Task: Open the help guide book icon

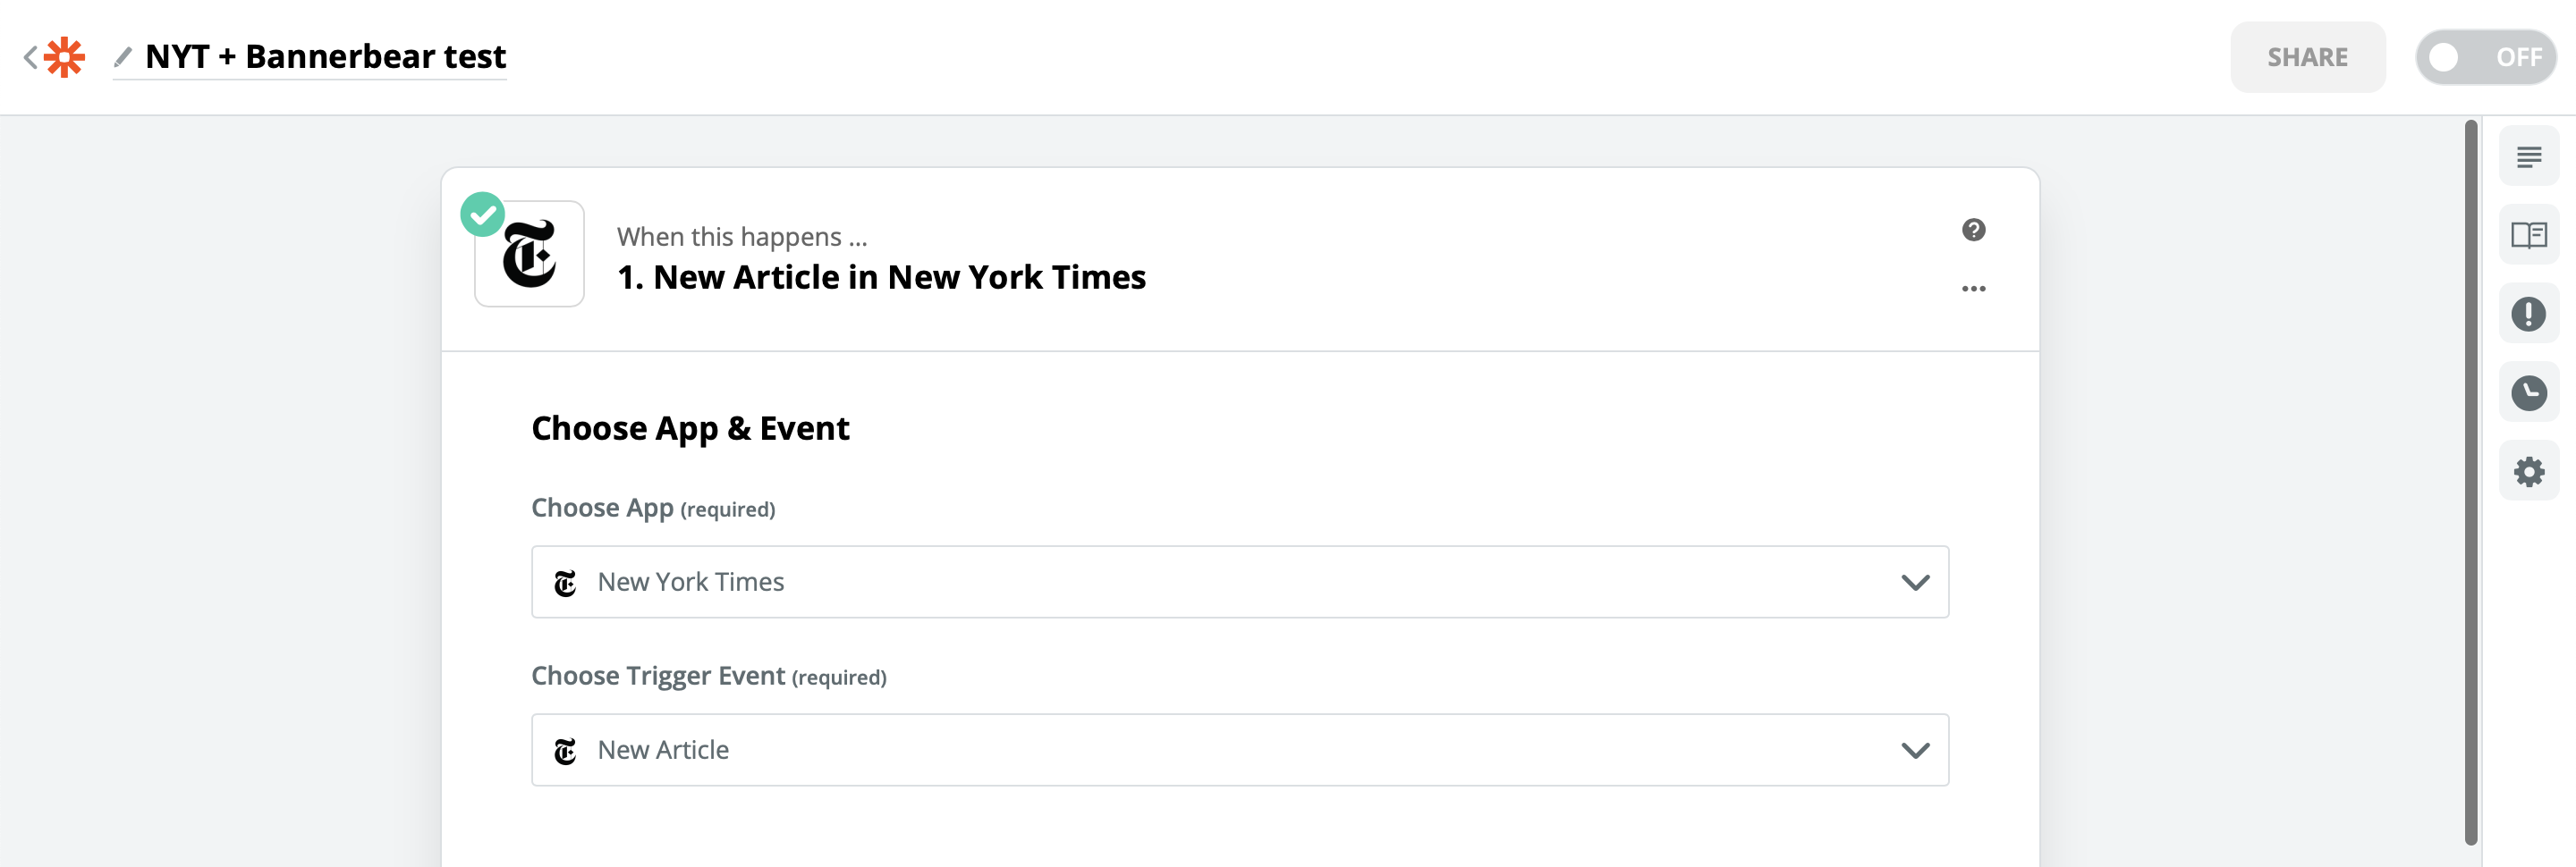Action: (2528, 236)
